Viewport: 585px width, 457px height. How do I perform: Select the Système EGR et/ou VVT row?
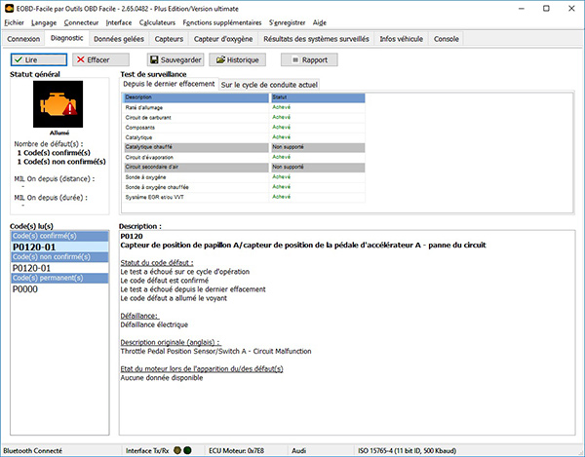click(x=244, y=197)
